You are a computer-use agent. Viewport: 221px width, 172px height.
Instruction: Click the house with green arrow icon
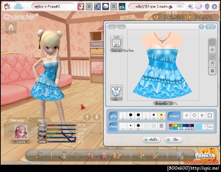(x=142, y=155)
